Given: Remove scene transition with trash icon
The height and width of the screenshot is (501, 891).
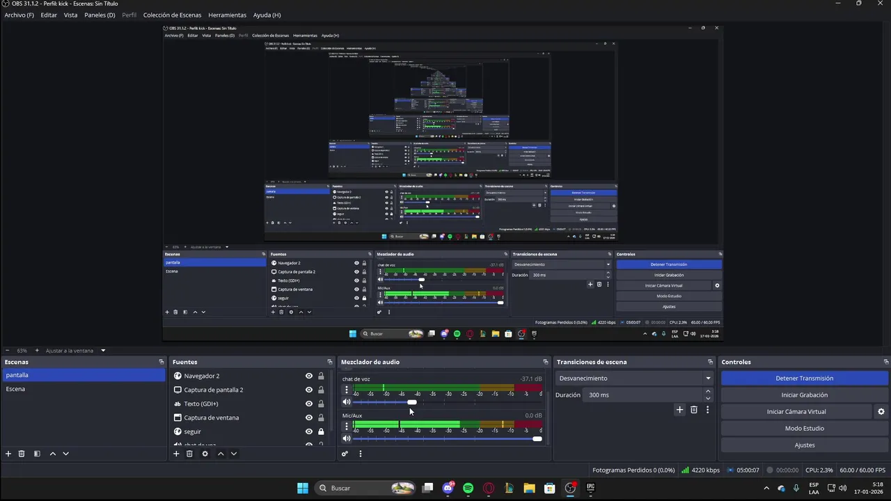Looking at the screenshot, I should [x=694, y=410].
